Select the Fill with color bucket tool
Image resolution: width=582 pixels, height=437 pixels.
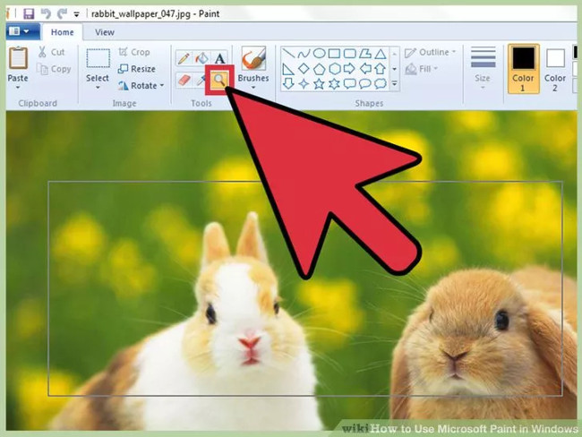[201, 58]
